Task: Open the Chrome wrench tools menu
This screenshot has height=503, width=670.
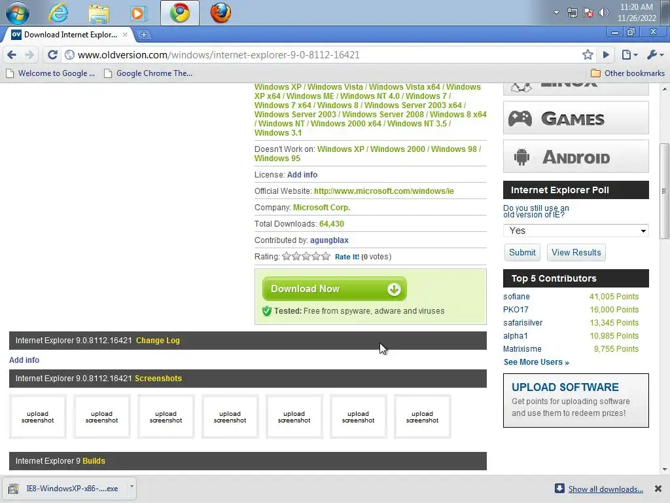Action: click(x=654, y=55)
